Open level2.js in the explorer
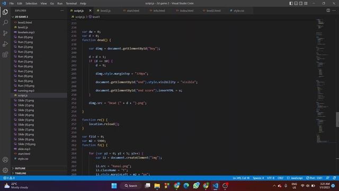This screenshot has width=339, height=191. (x=39, y=27)
